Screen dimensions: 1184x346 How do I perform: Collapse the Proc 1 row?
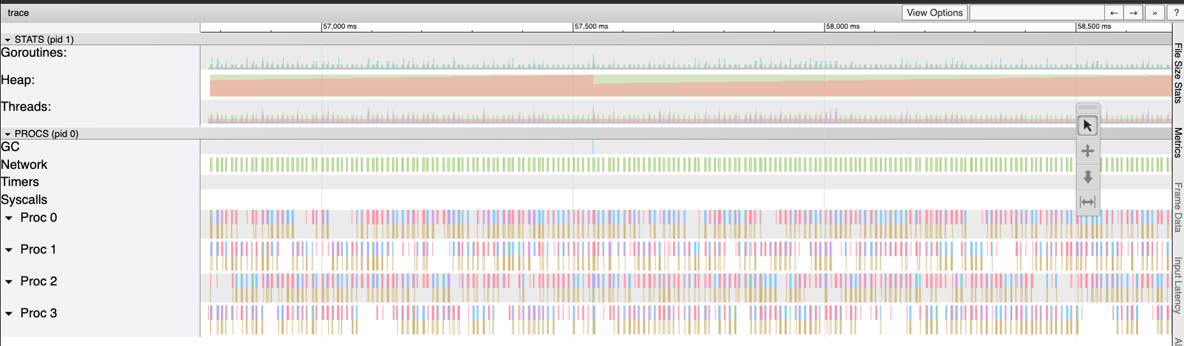point(9,250)
